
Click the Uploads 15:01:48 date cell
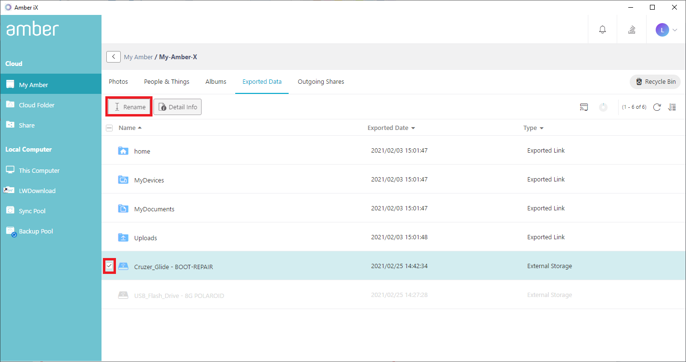point(399,237)
